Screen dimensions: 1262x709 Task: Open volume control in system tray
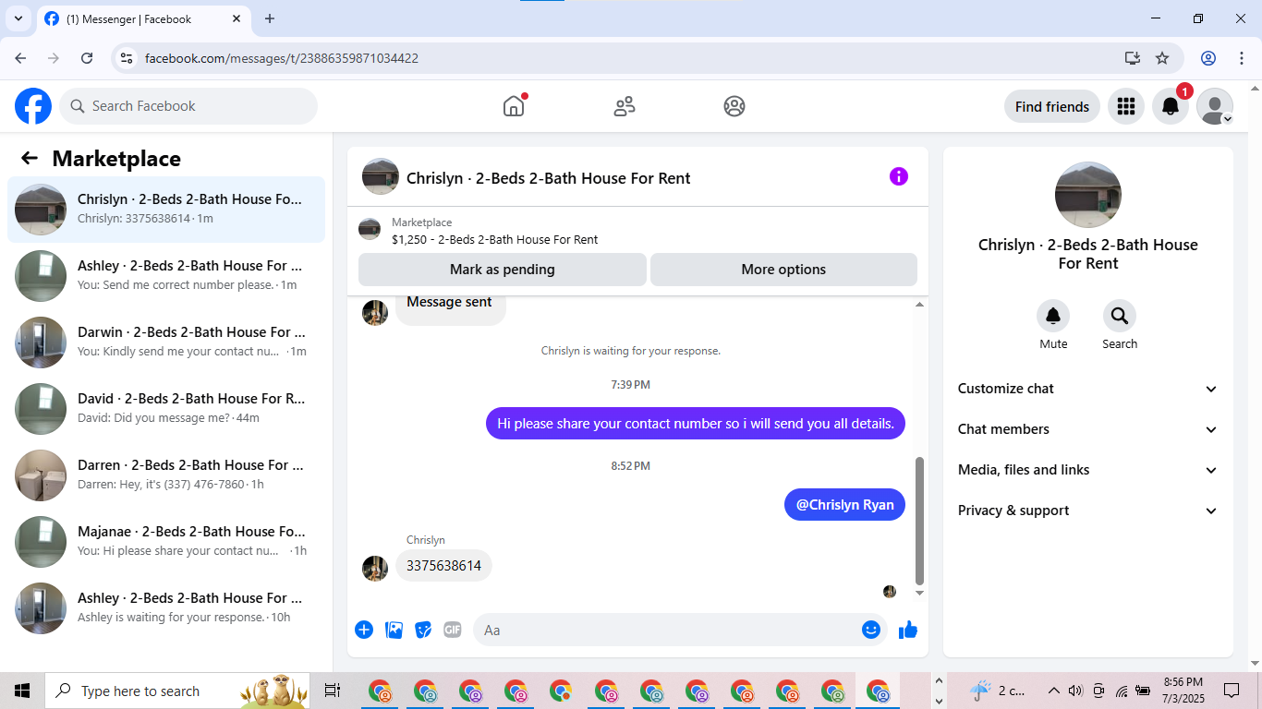1075,691
